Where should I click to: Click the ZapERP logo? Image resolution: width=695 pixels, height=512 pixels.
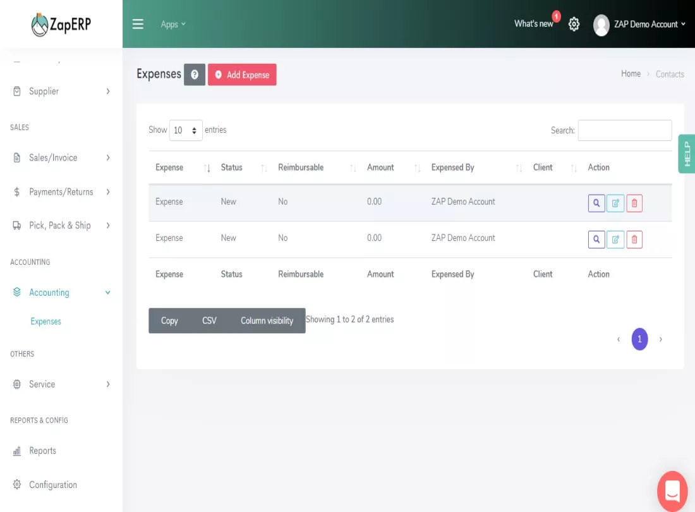[x=61, y=25]
